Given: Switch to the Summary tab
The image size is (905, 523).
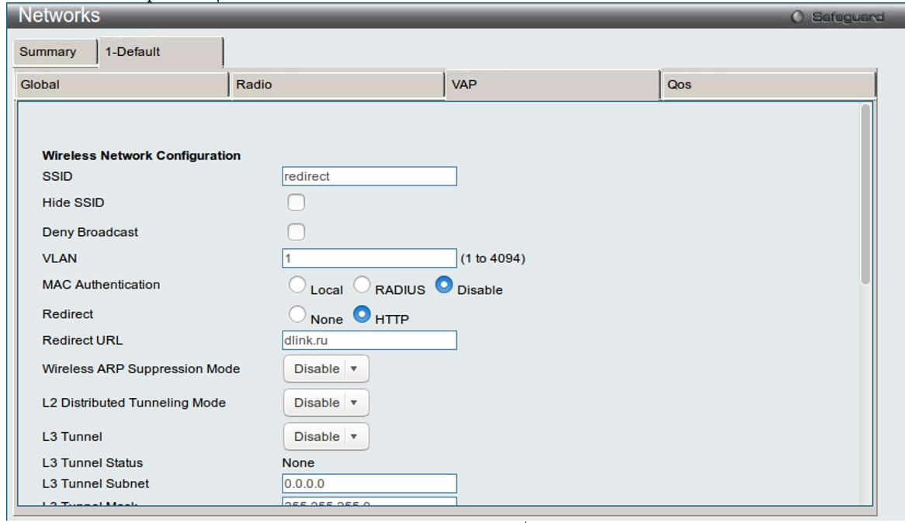Looking at the screenshot, I should click(x=48, y=52).
